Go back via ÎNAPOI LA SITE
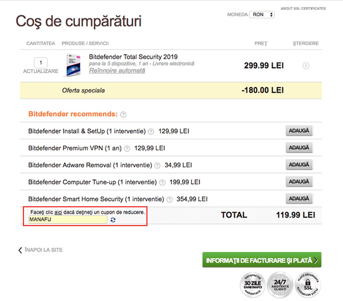343x301 pixels. tap(41, 250)
